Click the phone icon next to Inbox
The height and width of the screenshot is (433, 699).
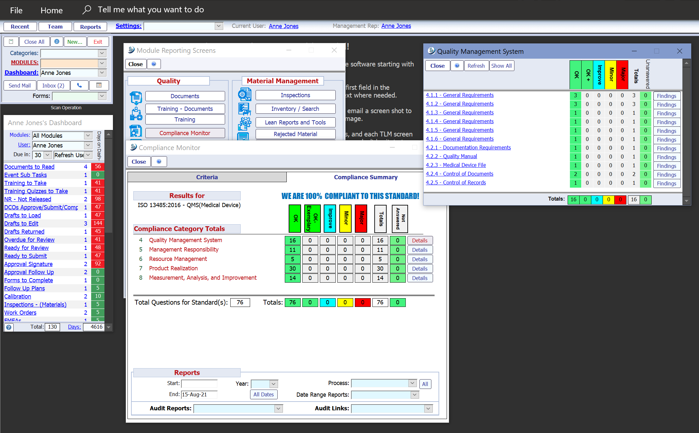pyautogui.click(x=79, y=85)
